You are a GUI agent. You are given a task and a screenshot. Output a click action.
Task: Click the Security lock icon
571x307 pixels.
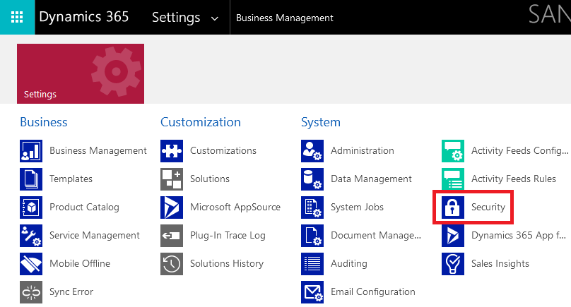point(453,207)
